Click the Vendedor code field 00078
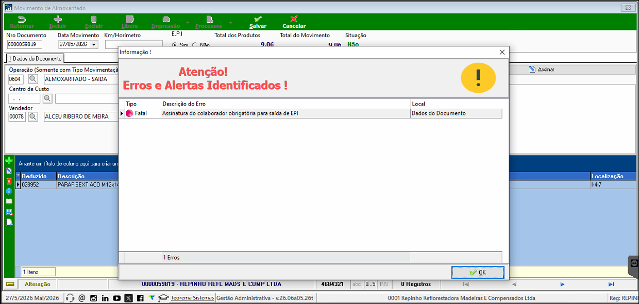Viewport: 639px width, 304px height. pyautogui.click(x=16, y=117)
